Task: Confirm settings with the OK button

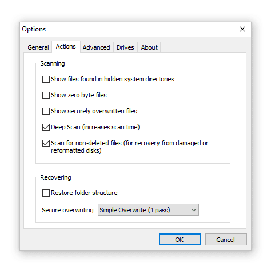Action: [180, 240]
